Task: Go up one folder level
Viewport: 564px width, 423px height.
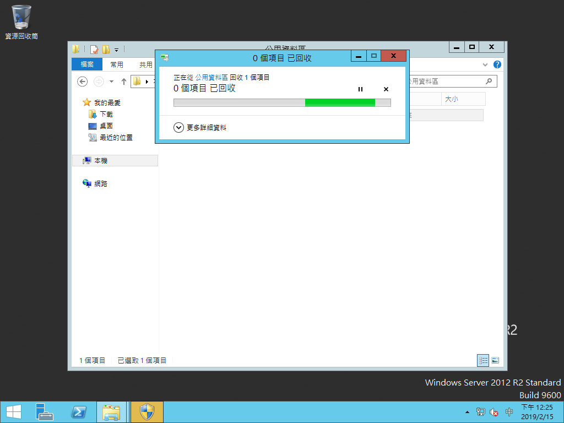Action: click(x=124, y=82)
